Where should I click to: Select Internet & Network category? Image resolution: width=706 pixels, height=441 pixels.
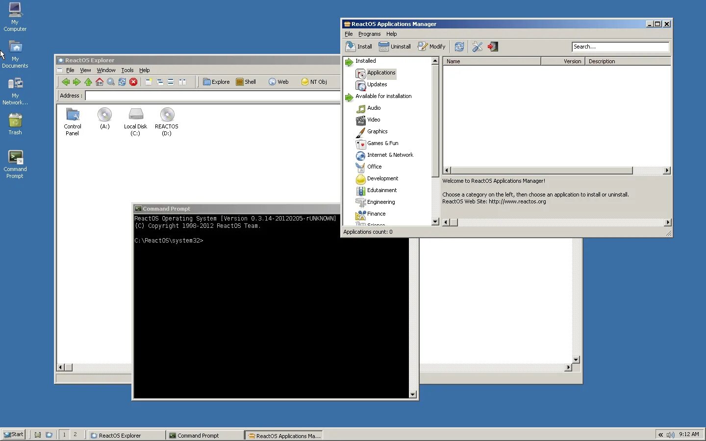click(390, 155)
